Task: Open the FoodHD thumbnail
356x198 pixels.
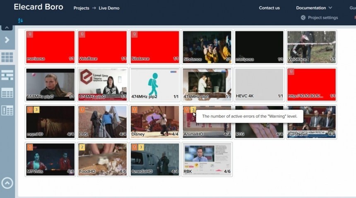Action: 103,159
